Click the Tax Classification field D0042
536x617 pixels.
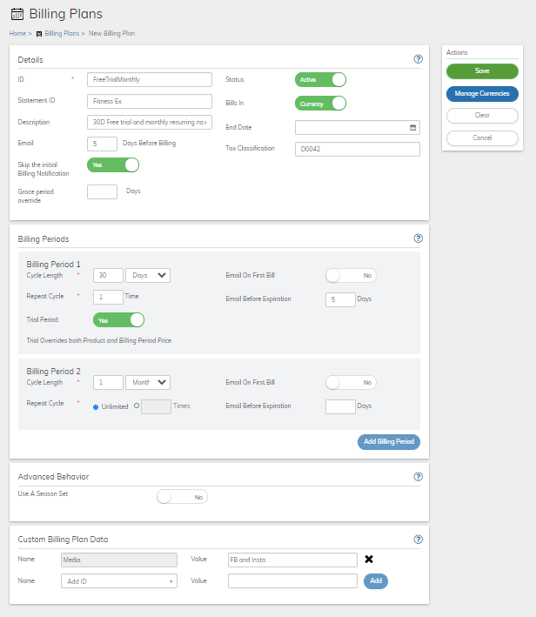(x=358, y=149)
